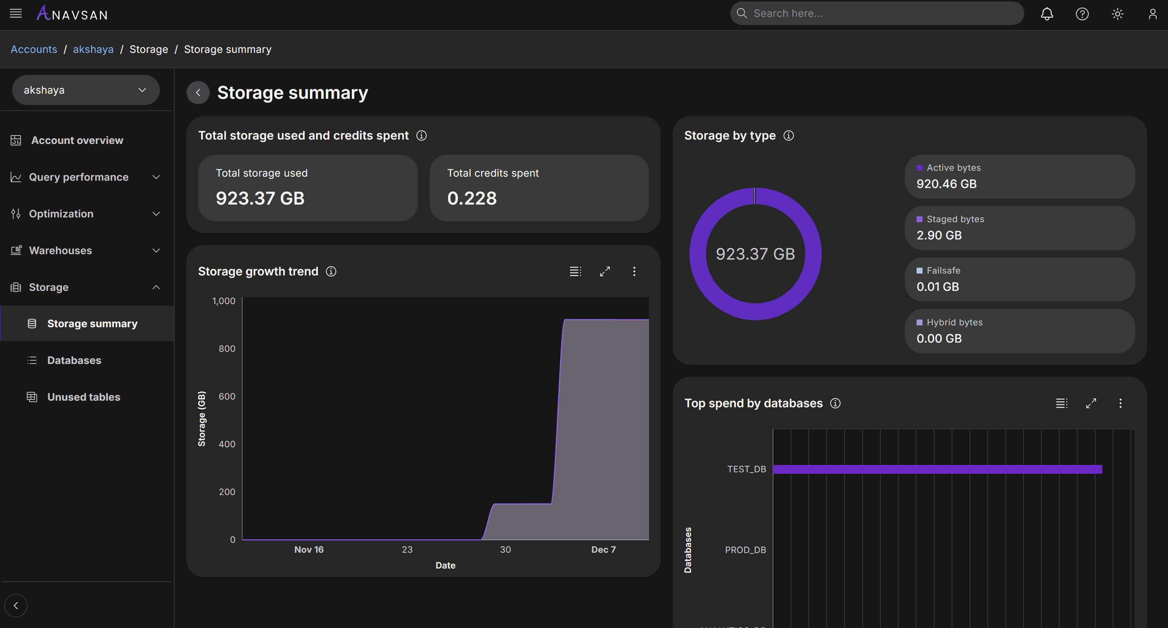Image resolution: width=1168 pixels, height=628 pixels.
Task: Open the akshaya account dropdown
Action: 86,90
